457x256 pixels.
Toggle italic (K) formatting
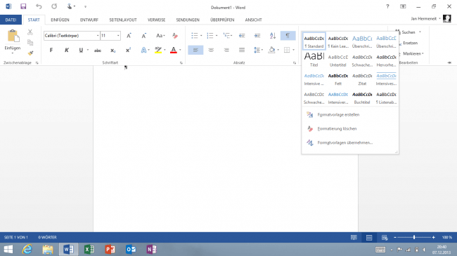point(67,50)
